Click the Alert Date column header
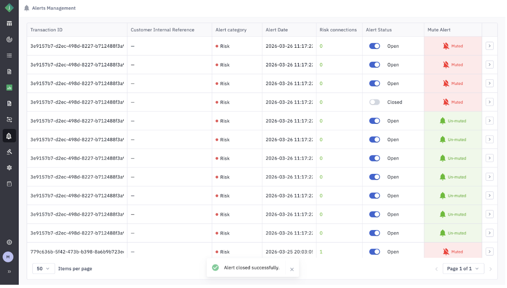Viewport: 507px width, 288px height. pyautogui.click(x=277, y=30)
